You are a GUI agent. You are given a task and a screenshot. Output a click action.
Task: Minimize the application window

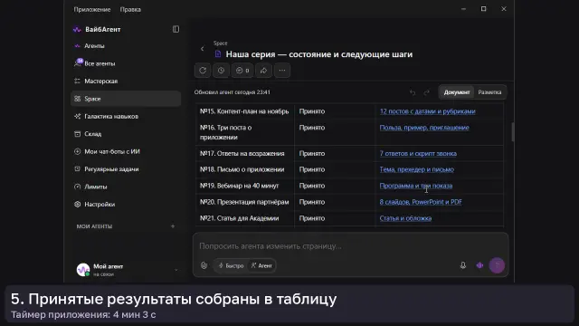pyautogui.click(x=463, y=9)
